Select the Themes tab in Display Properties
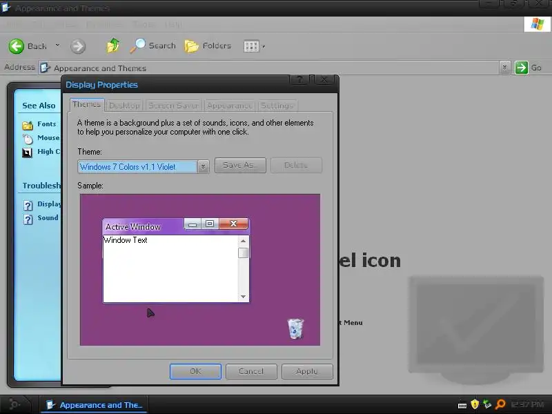 click(x=87, y=105)
